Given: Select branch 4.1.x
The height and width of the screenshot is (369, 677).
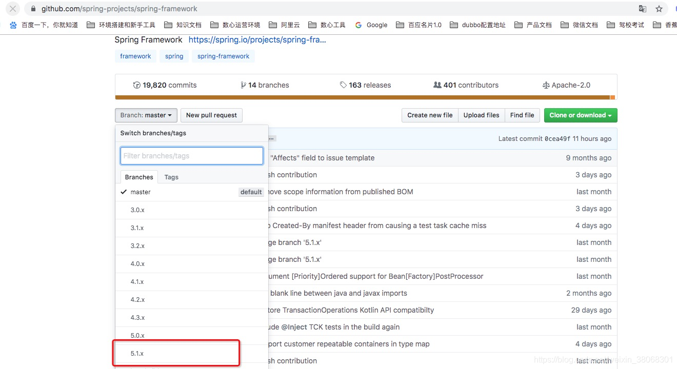Looking at the screenshot, I should click(192, 282).
